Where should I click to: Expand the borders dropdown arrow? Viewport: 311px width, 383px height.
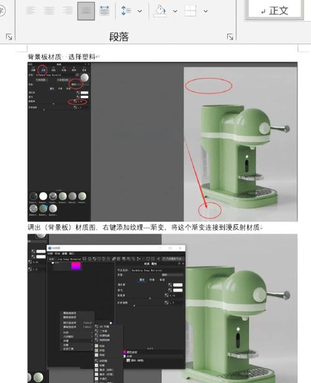pos(206,11)
